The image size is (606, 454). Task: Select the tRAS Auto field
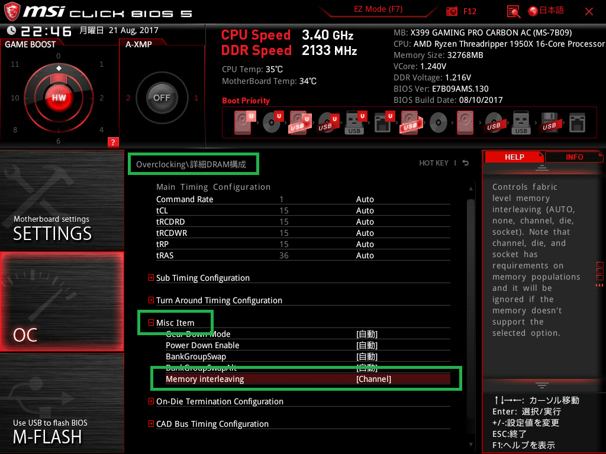coord(365,255)
